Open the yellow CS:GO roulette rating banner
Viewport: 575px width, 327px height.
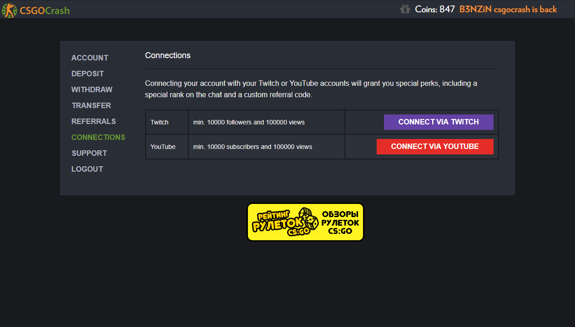click(x=305, y=222)
